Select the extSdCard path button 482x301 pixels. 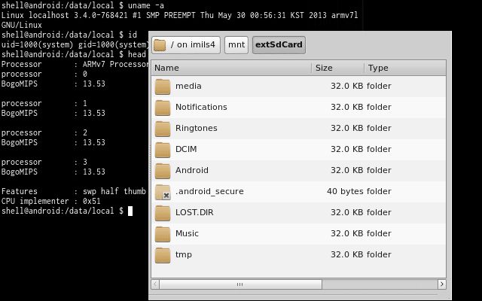[x=279, y=45]
